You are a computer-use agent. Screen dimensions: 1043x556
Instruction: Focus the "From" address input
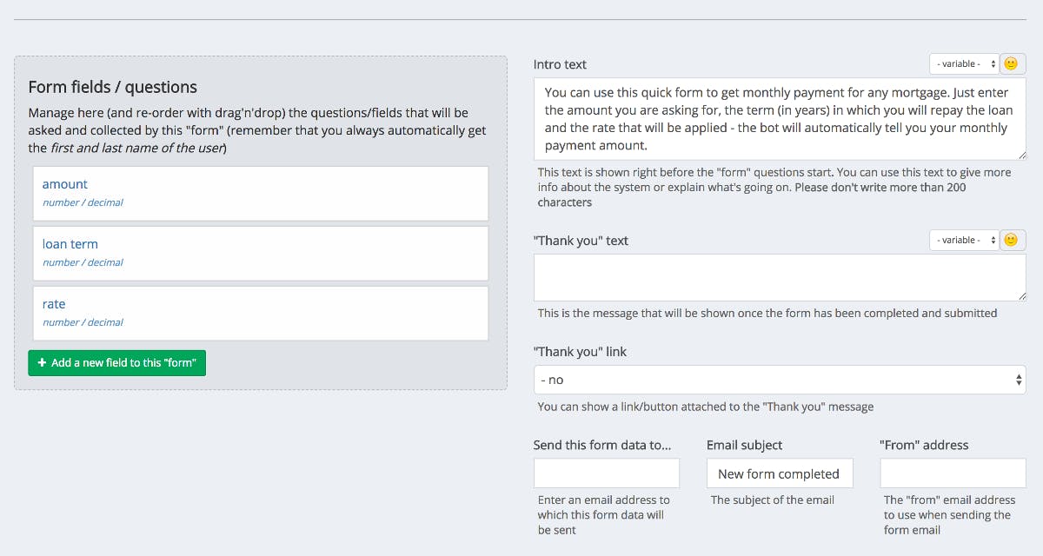point(953,473)
